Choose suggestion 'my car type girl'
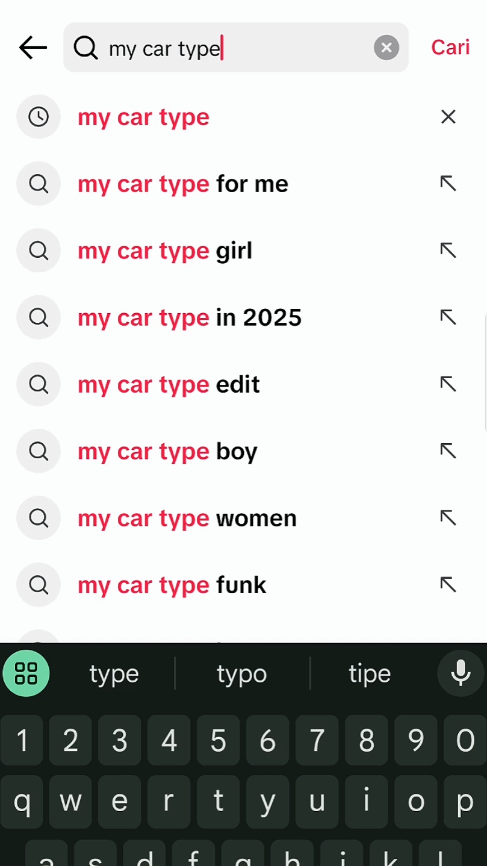 (165, 251)
